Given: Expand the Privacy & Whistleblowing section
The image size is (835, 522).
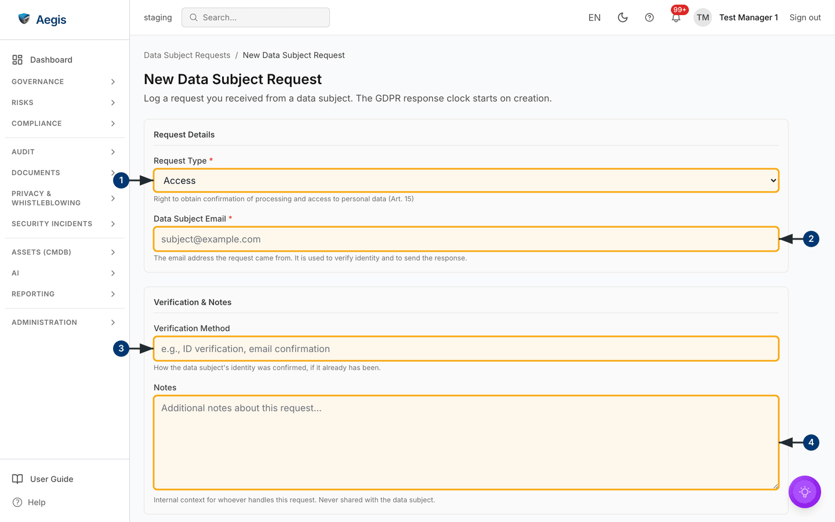Looking at the screenshot, I should tap(64, 198).
